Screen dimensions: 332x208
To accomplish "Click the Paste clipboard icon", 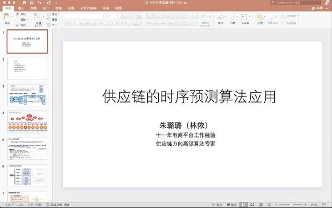I will pyautogui.click(x=7, y=17).
